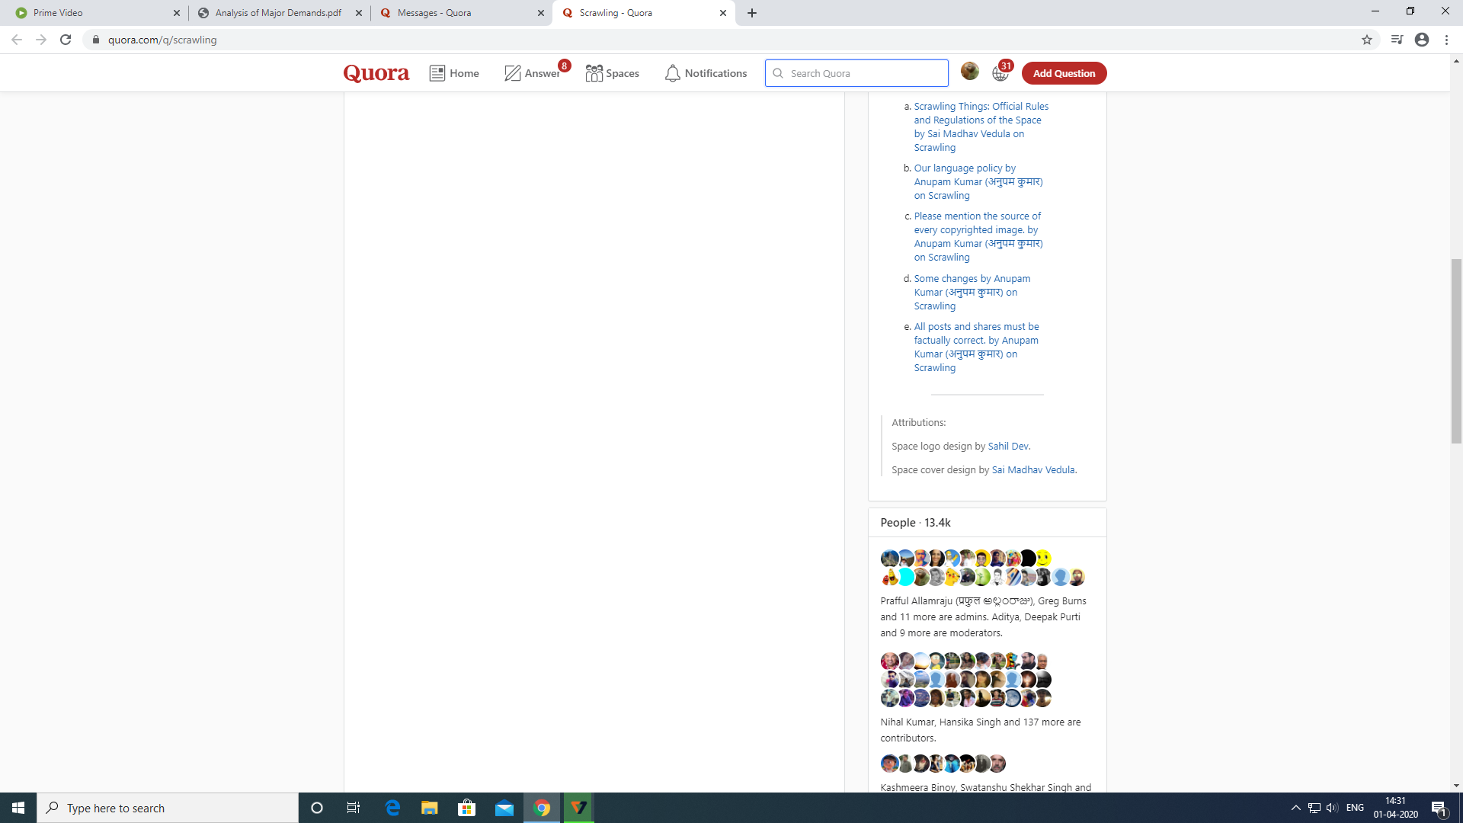Click the scrollbar down arrow

click(x=1456, y=786)
